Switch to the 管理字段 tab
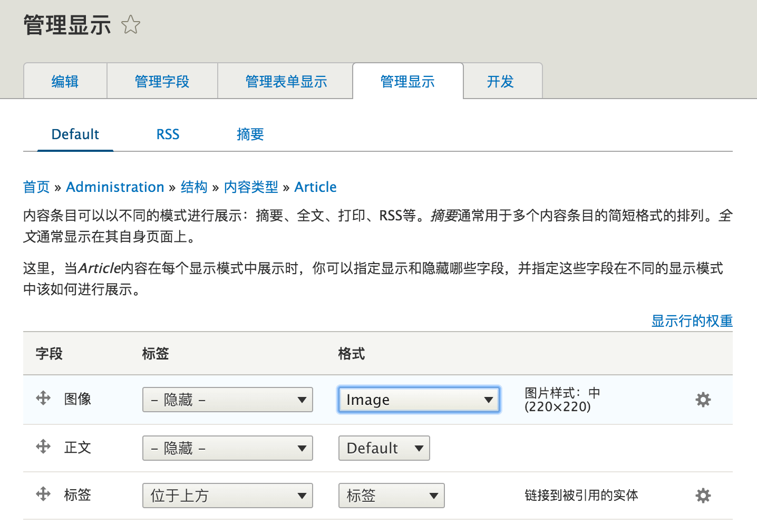The height and width of the screenshot is (524, 757). pos(162,81)
